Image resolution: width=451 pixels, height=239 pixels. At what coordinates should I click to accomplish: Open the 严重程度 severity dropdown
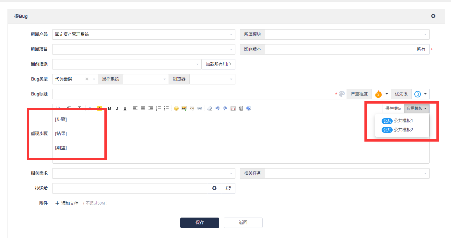(381, 94)
